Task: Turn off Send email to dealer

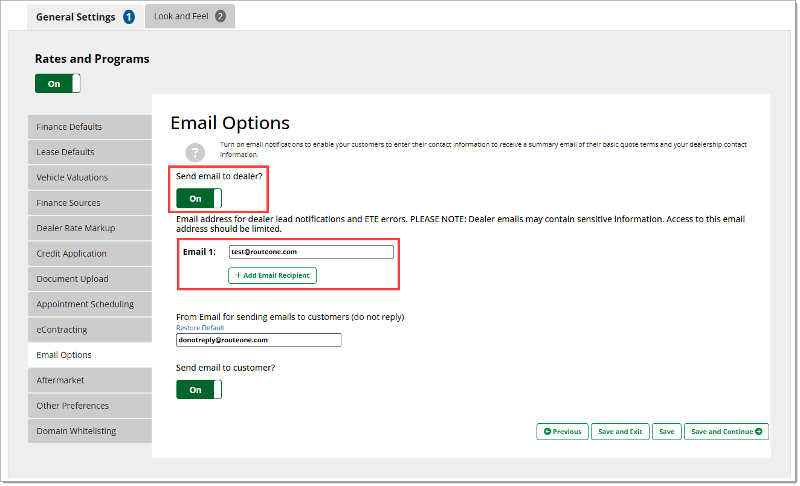Action: click(x=199, y=199)
